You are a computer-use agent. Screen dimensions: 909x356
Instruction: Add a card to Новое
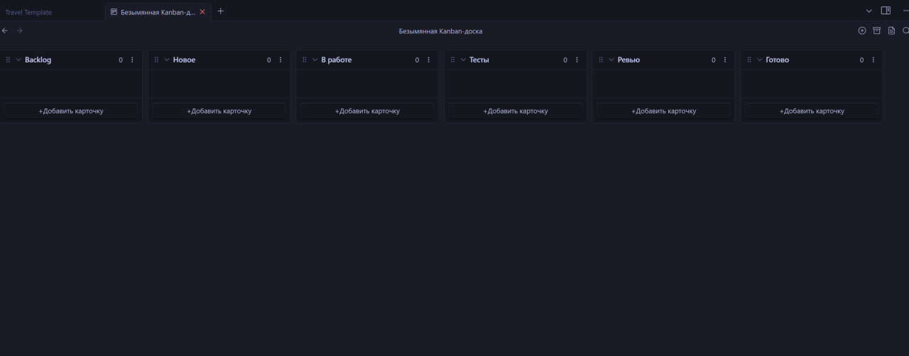219,111
